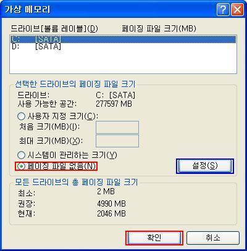Click the recommended 4990 MB value

(x=111, y=204)
